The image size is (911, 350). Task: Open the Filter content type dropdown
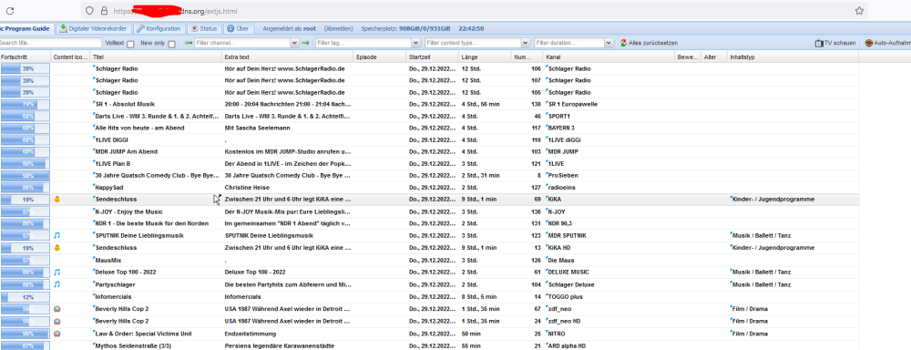coord(526,43)
